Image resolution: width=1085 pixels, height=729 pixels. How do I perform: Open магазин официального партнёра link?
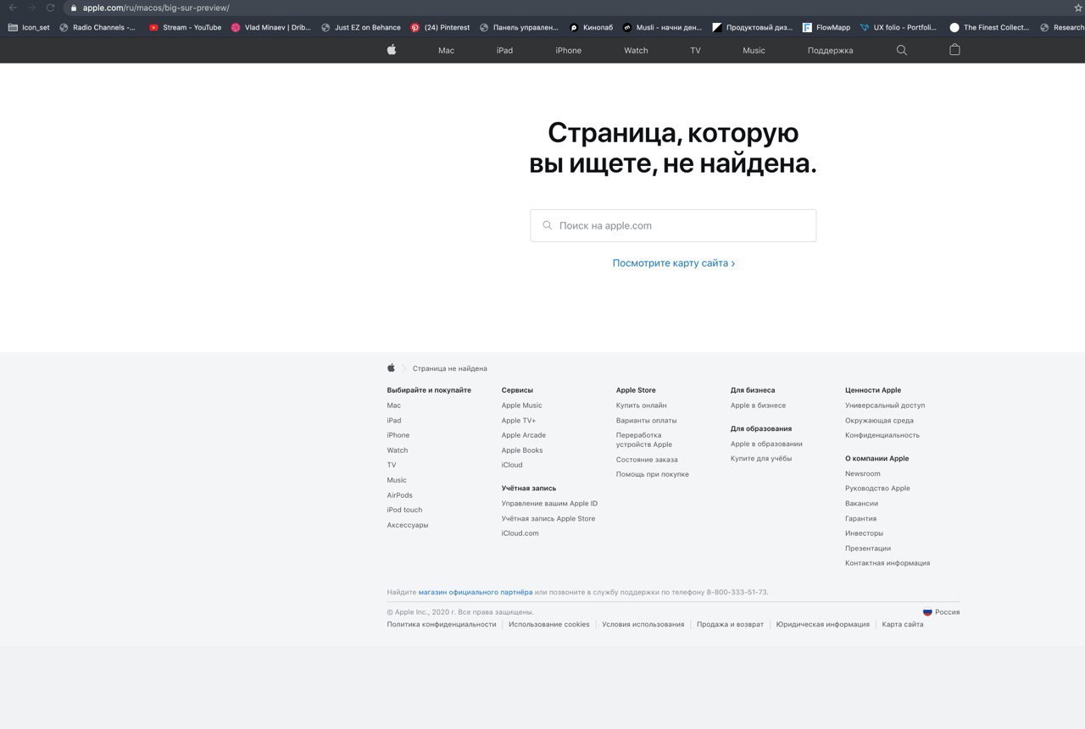[476, 592]
